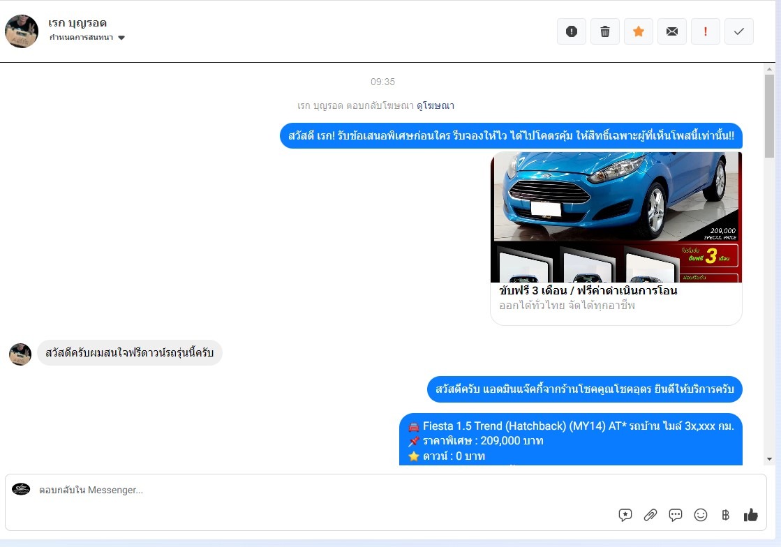Expand กำหนดการสนทนา dropdown arrow
This screenshot has height=547, width=781.
(121, 38)
